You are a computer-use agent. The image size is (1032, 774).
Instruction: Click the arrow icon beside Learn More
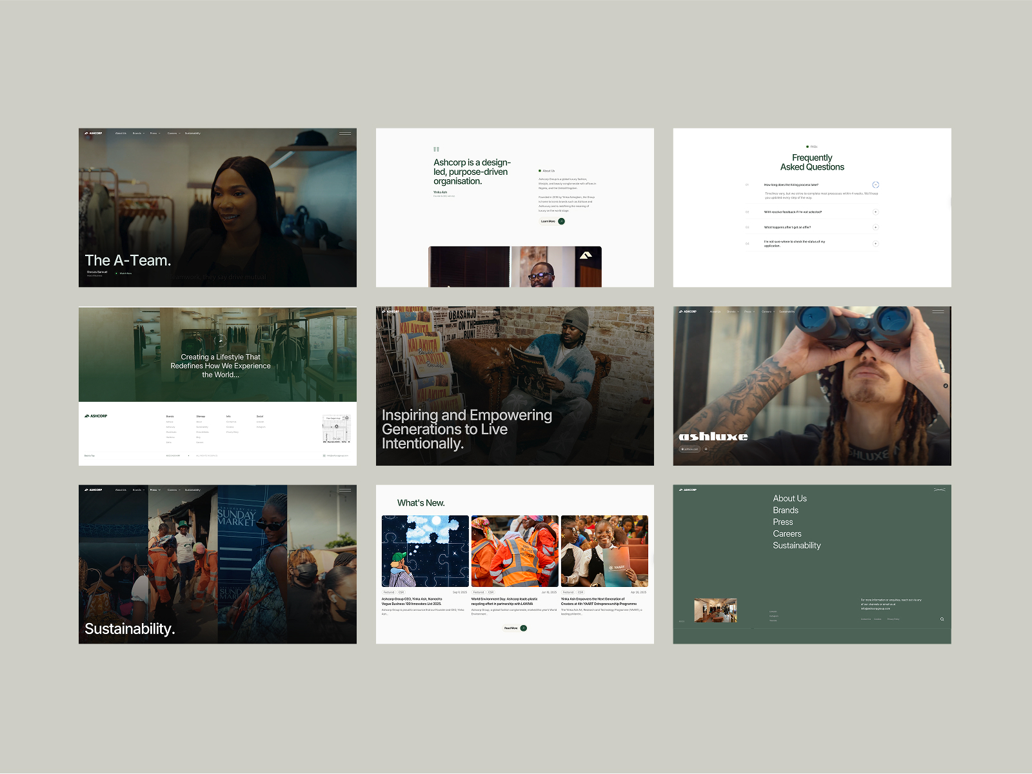561,221
